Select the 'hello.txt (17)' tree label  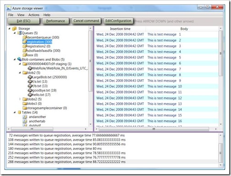click(x=41, y=95)
